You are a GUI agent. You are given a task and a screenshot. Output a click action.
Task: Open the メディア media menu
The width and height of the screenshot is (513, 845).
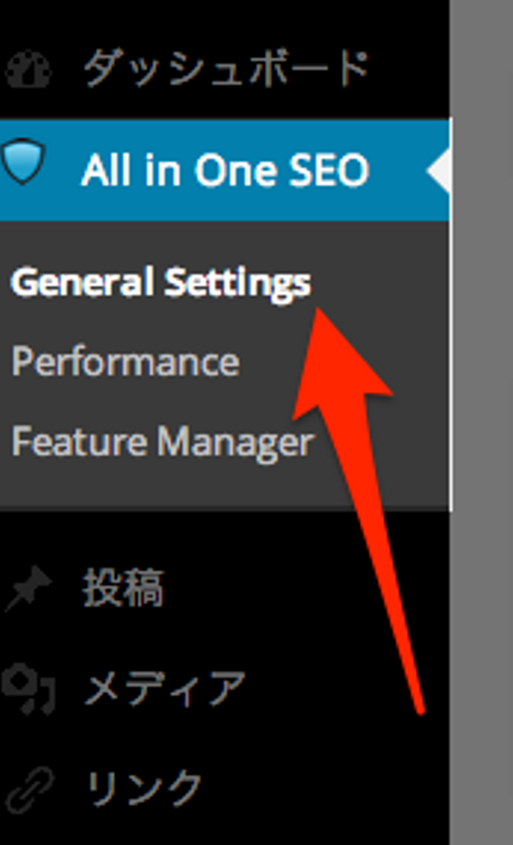pyautogui.click(x=165, y=689)
